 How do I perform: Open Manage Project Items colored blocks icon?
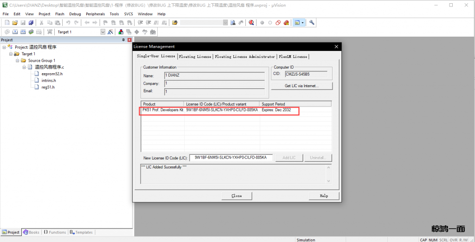click(x=121, y=32)
